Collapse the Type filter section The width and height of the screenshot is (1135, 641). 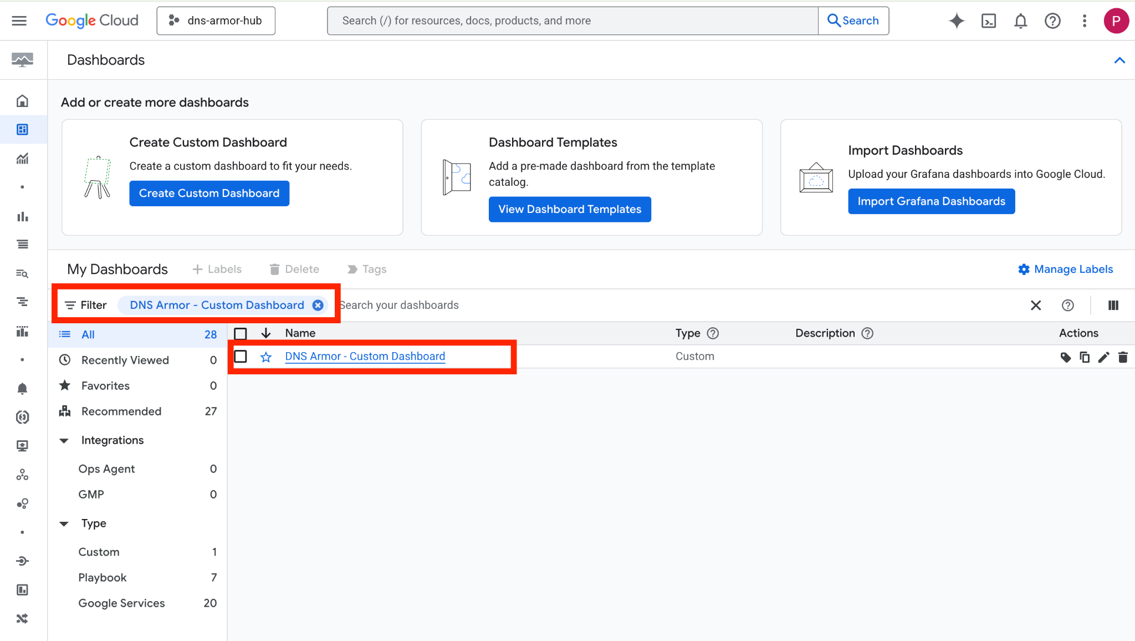64,523
